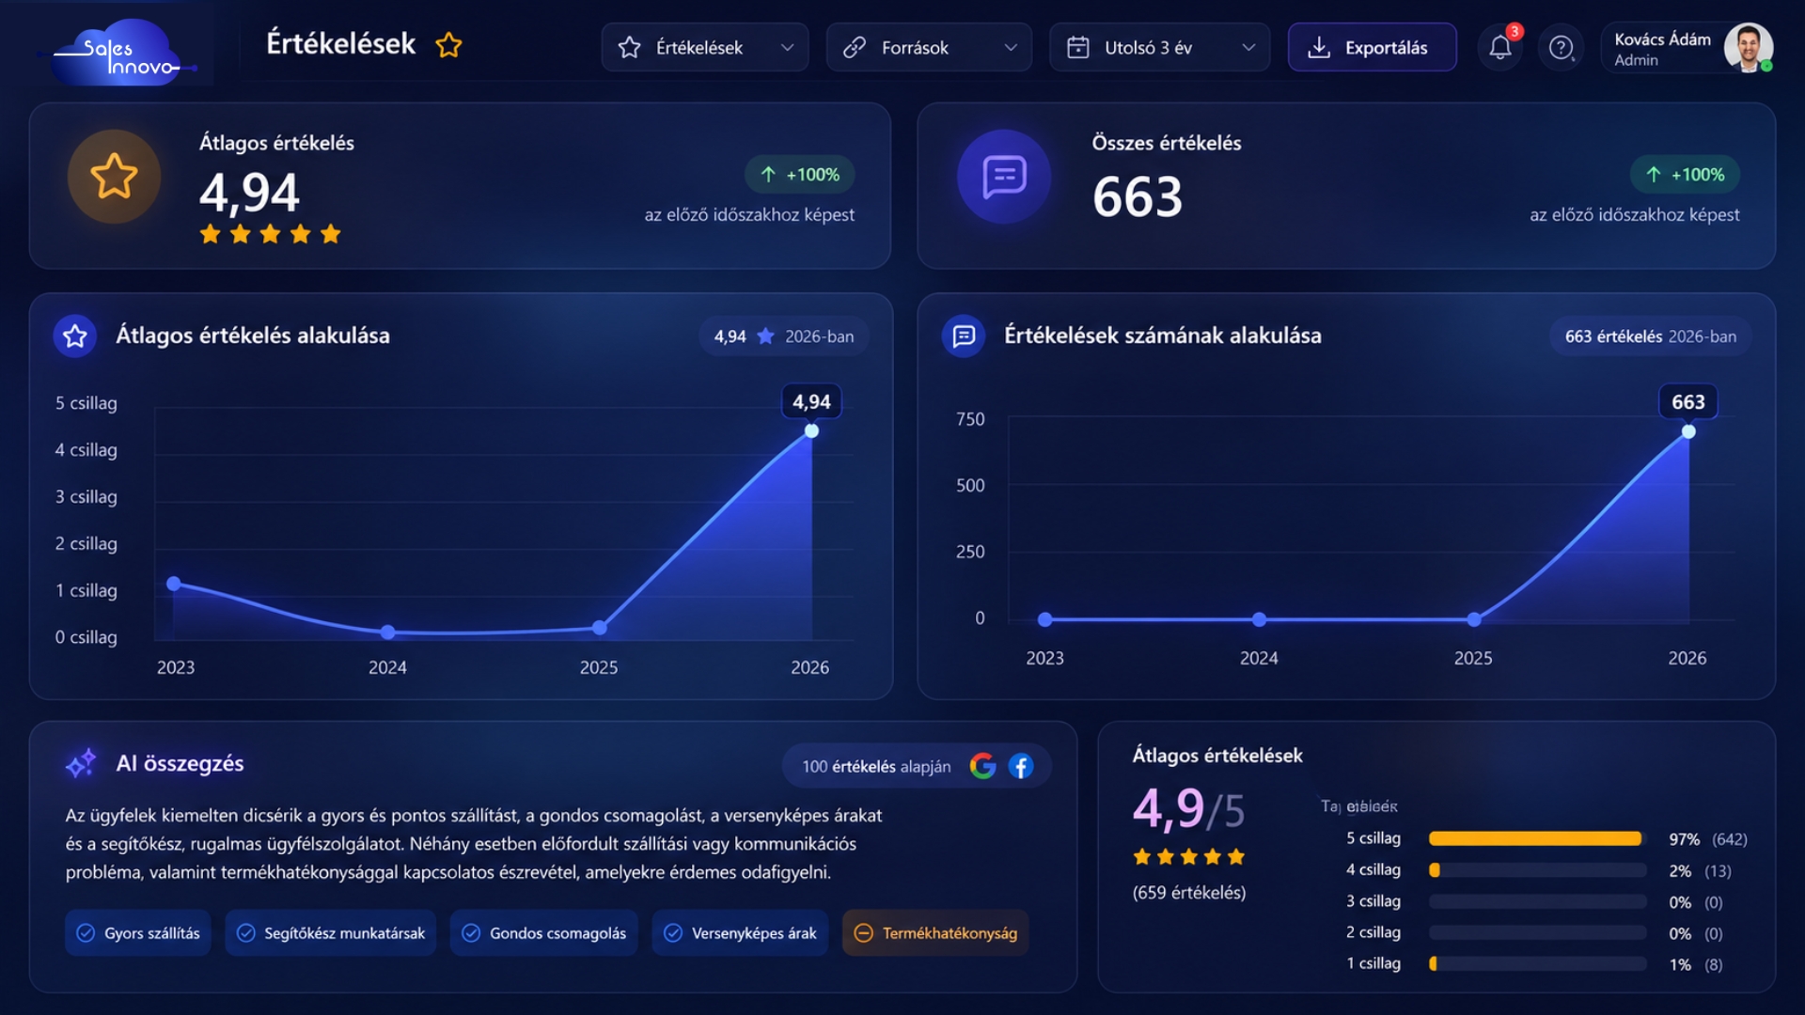The width and height of the screenshot is (1805, 1015).
Task: Toggle the Segítőkész munkatársak tag
Action: pos(331,932)
